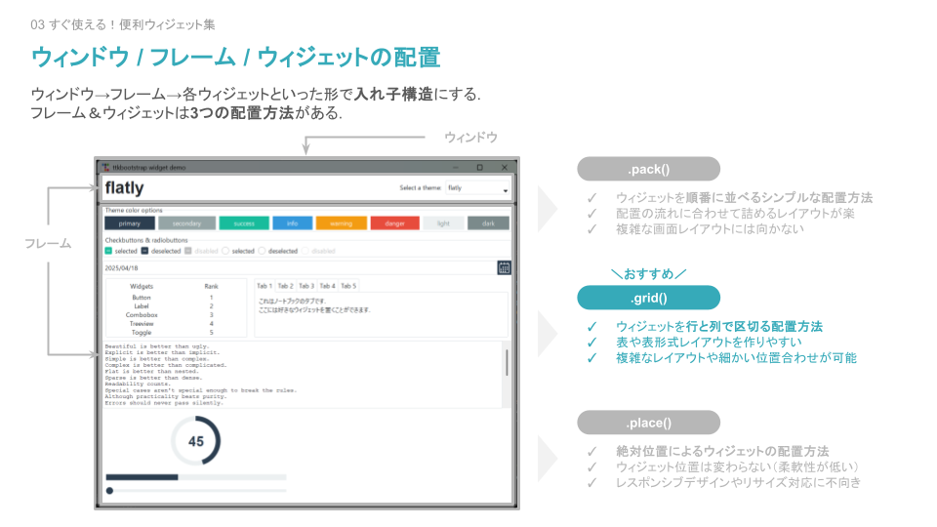The image size is (937, 527).
Task: Click the orange 'warning' button
Action: pos(341,223)
